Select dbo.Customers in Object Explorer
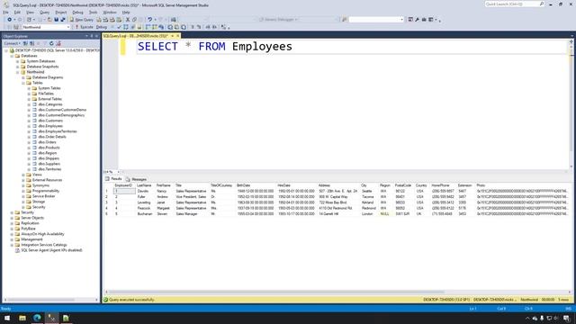This screenshot has width=576, height=324. (x=50, y=121)
